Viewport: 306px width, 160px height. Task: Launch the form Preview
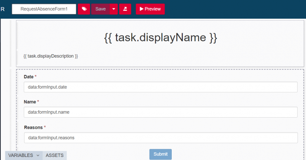point(150,9)
